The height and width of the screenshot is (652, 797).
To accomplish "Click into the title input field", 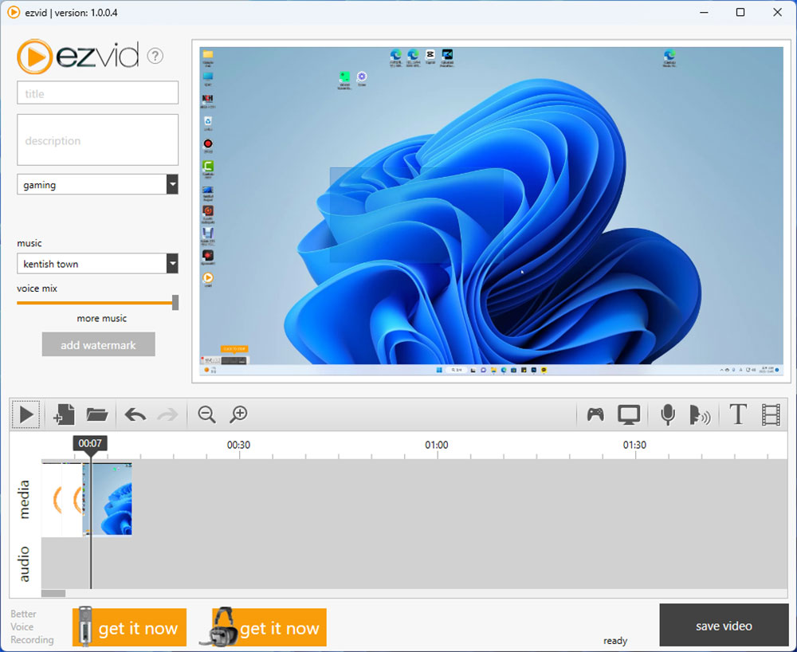I will (97, 93).
